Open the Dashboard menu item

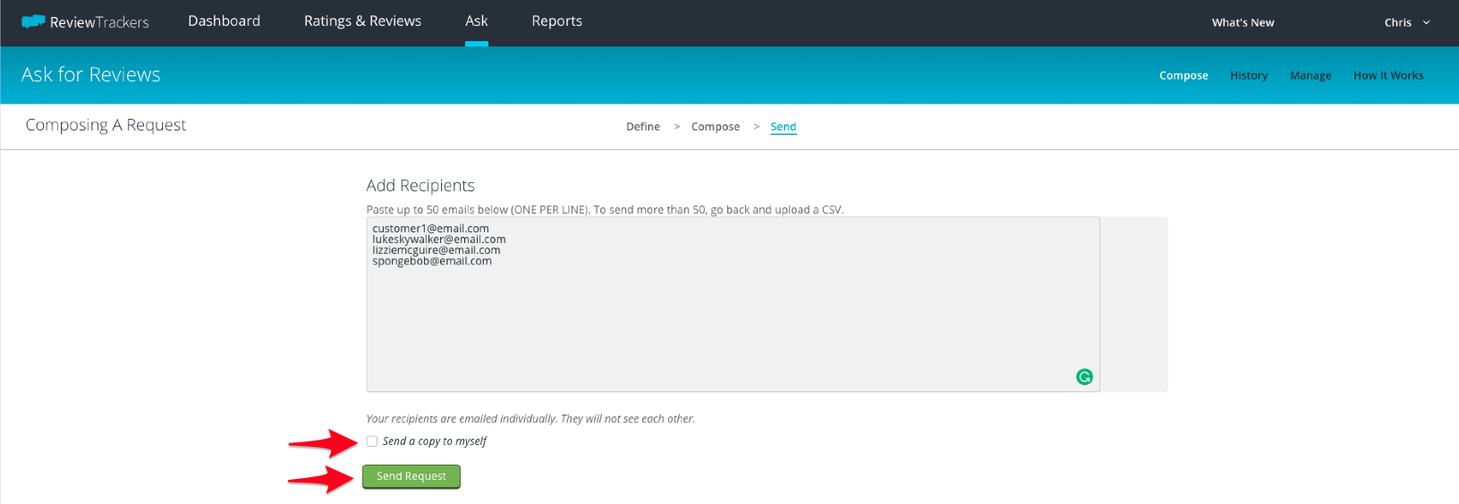click(224, 21)
